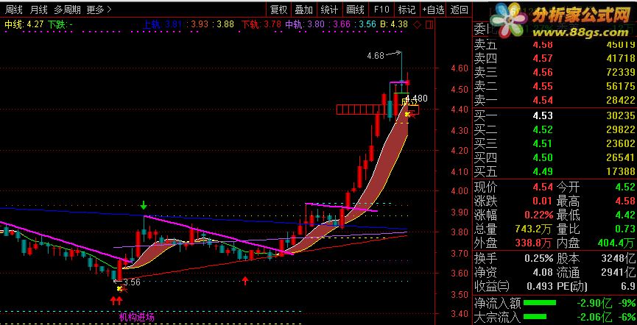Viewport: 637px width, 325px height.
Task: Click the 4.480 price label on chart
Action: point(418,99)
